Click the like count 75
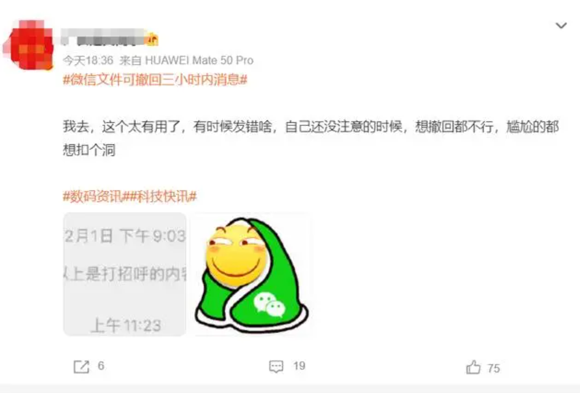580x393 pixels. [x=493, y=368]
